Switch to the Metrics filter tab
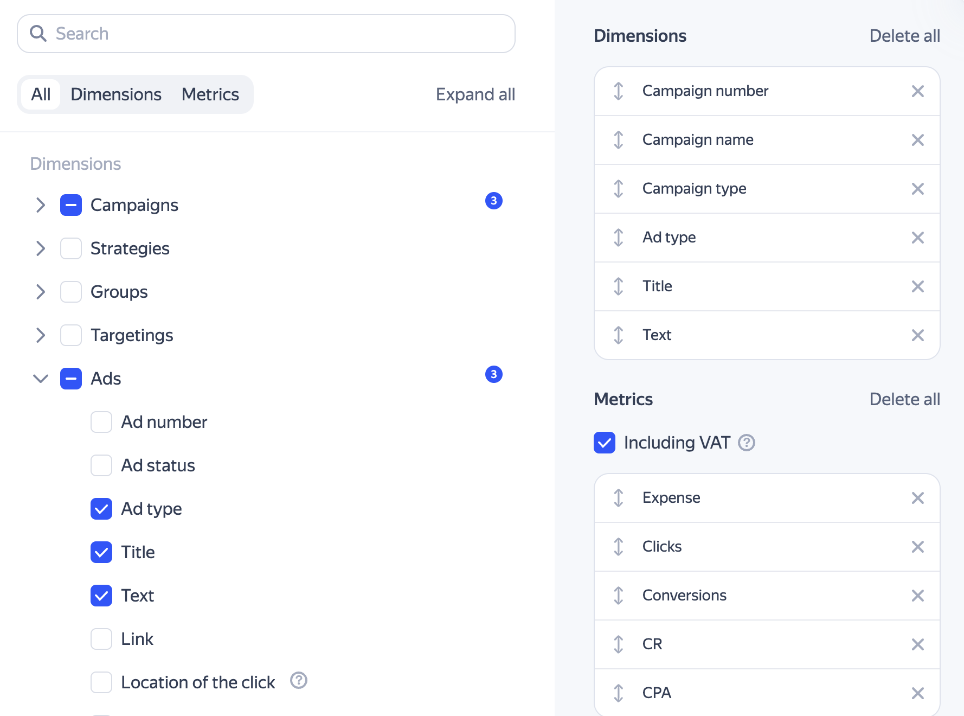The width and height of the screenshot is (964, 716). tap(210, 94)
